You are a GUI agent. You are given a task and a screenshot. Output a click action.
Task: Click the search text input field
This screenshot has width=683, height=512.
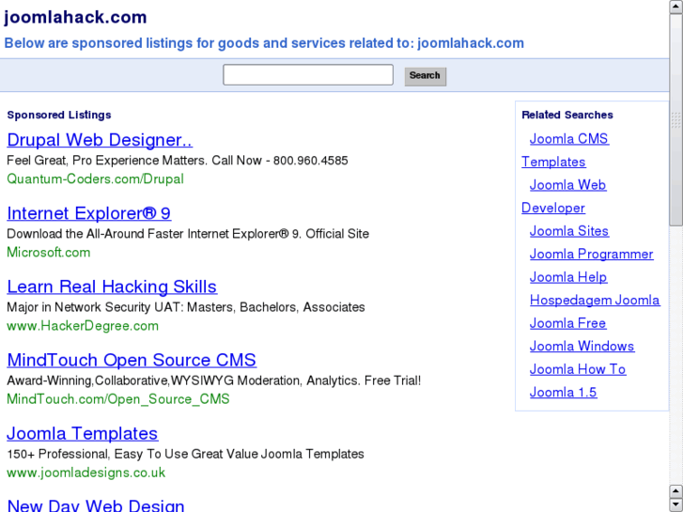[x=308, y=75]
